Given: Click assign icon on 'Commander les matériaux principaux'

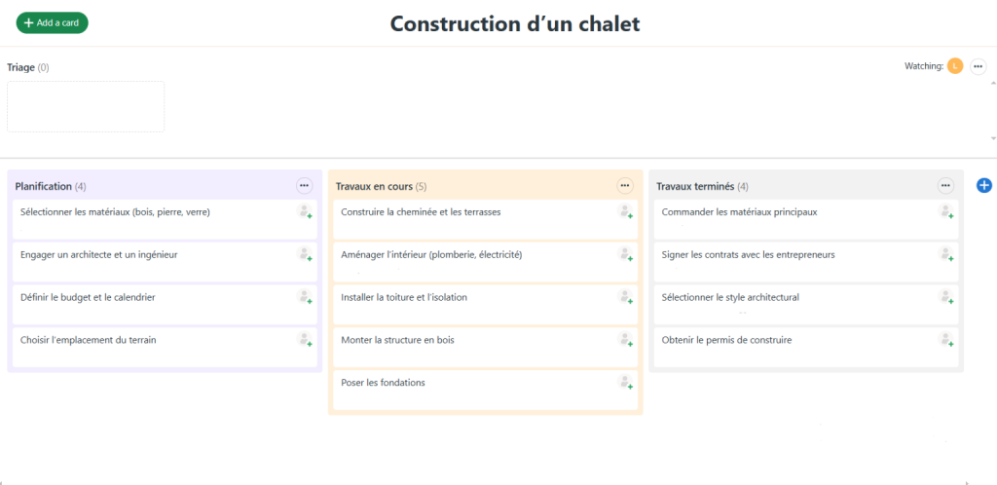Looking at the screenshot, I should [x=945, y=211].
